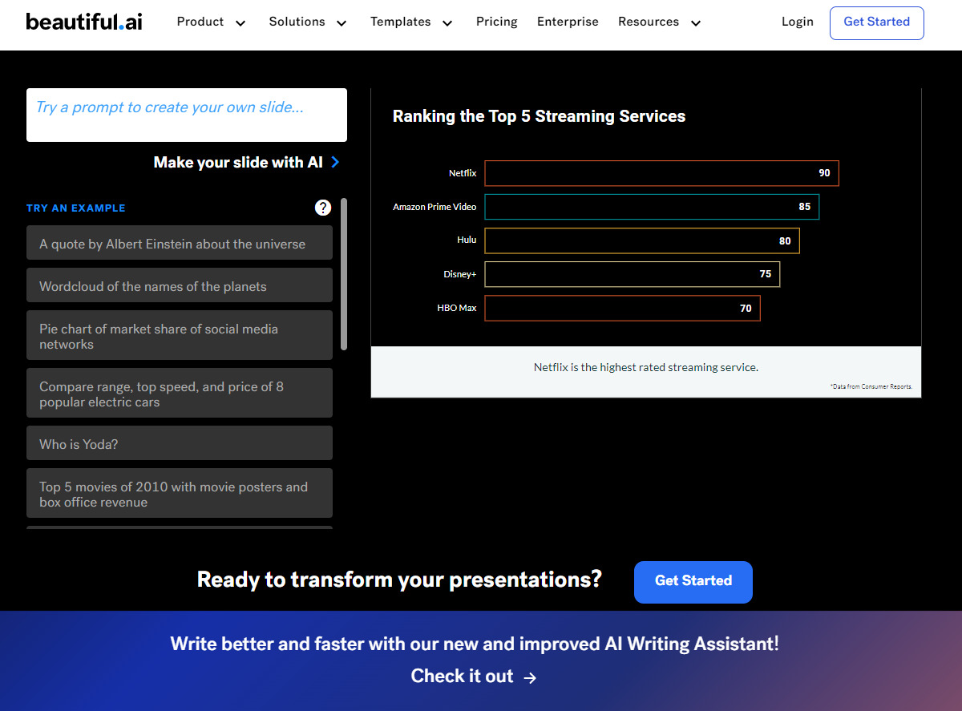Open the Solutions menu label
Image resolution: width=962 pixels, height=711 pixels.
pos(297,22)
